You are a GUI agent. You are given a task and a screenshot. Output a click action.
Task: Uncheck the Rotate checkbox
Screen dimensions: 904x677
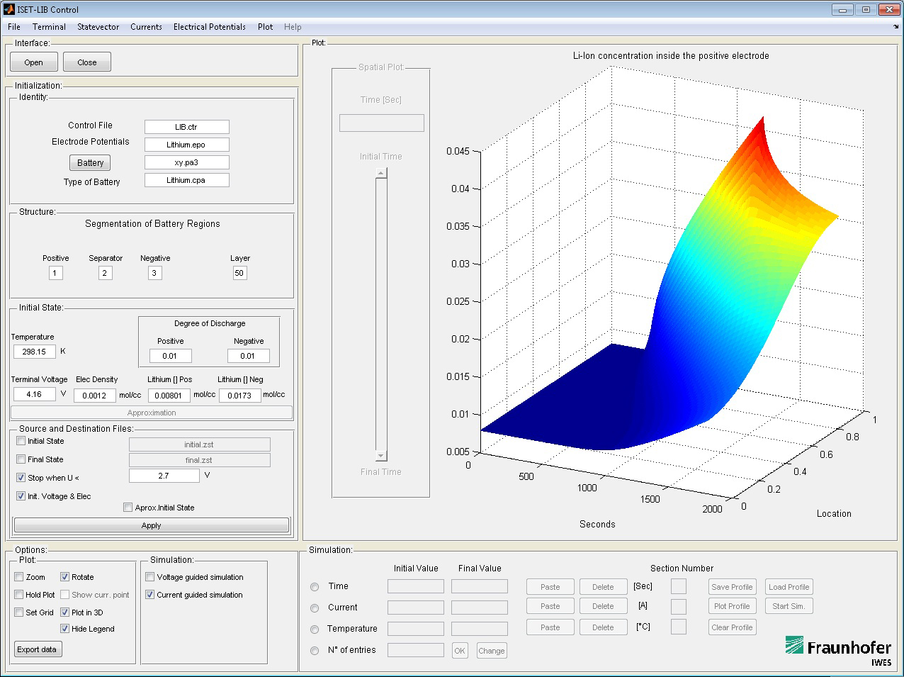pyautogui.click(x=64, y=577)
